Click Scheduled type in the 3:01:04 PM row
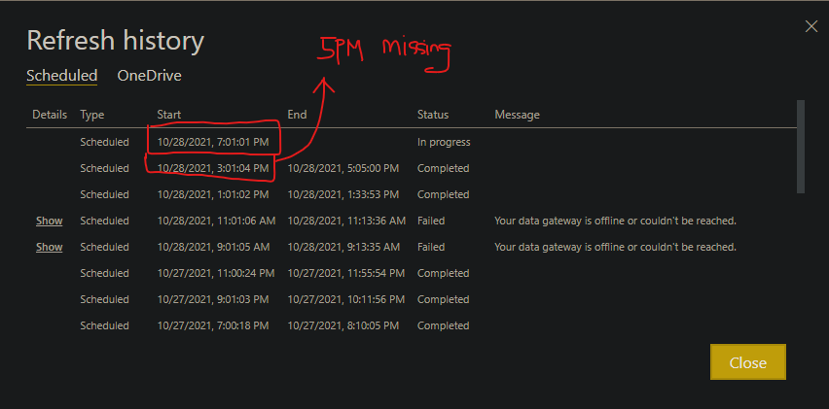The width and height of the screenshot is (829, 409). pos(105,168)
